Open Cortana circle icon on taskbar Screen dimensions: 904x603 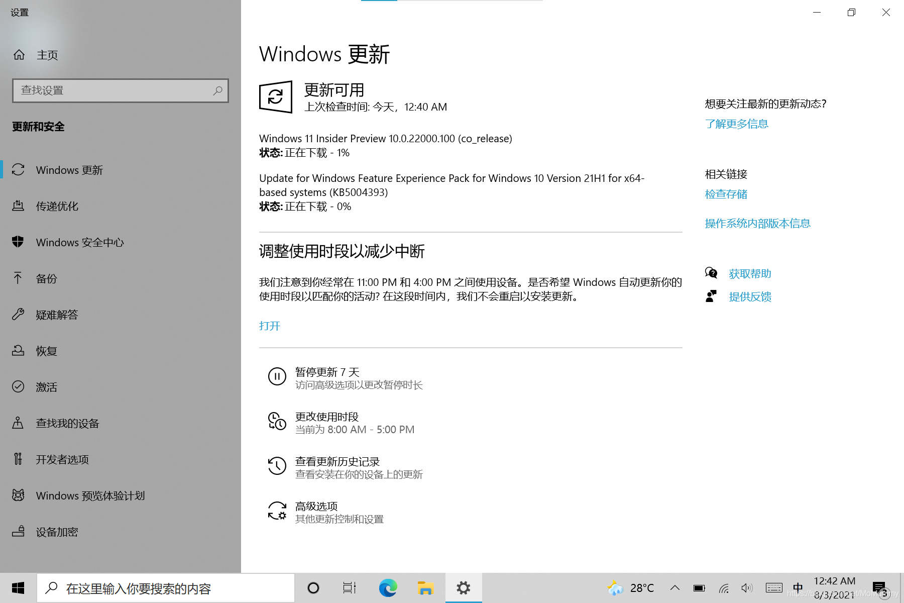313,588
